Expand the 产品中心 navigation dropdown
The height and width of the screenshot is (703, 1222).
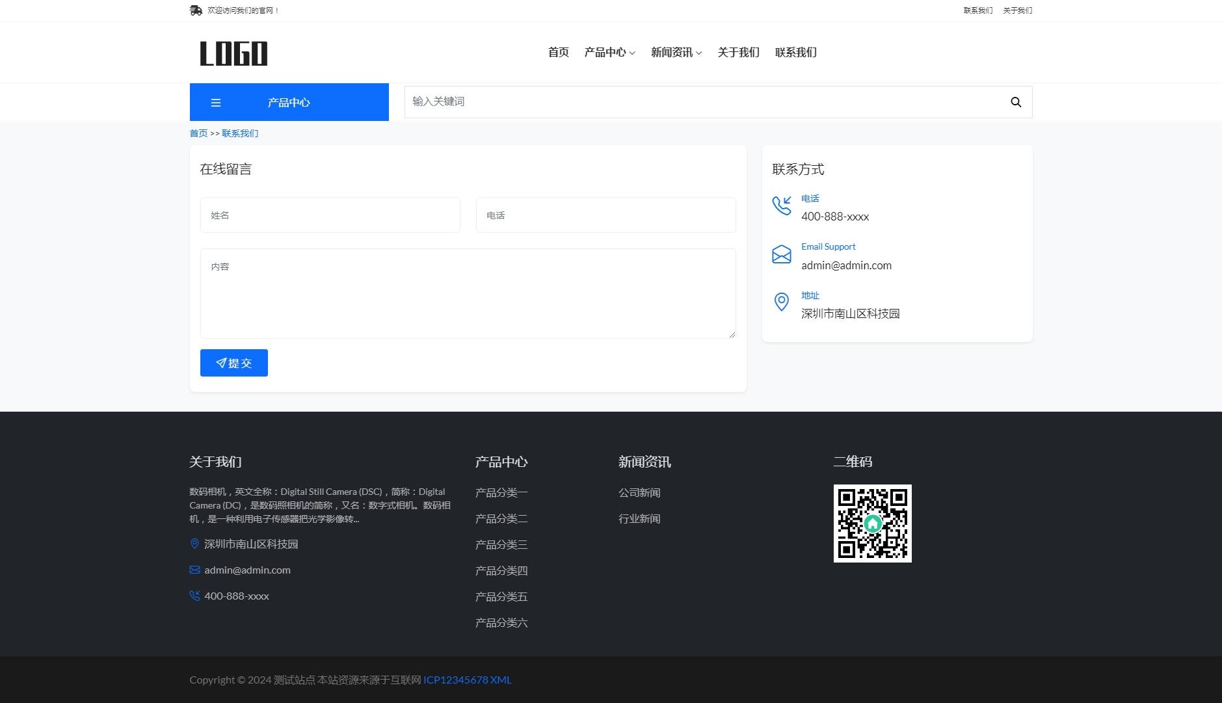[609, 52]
